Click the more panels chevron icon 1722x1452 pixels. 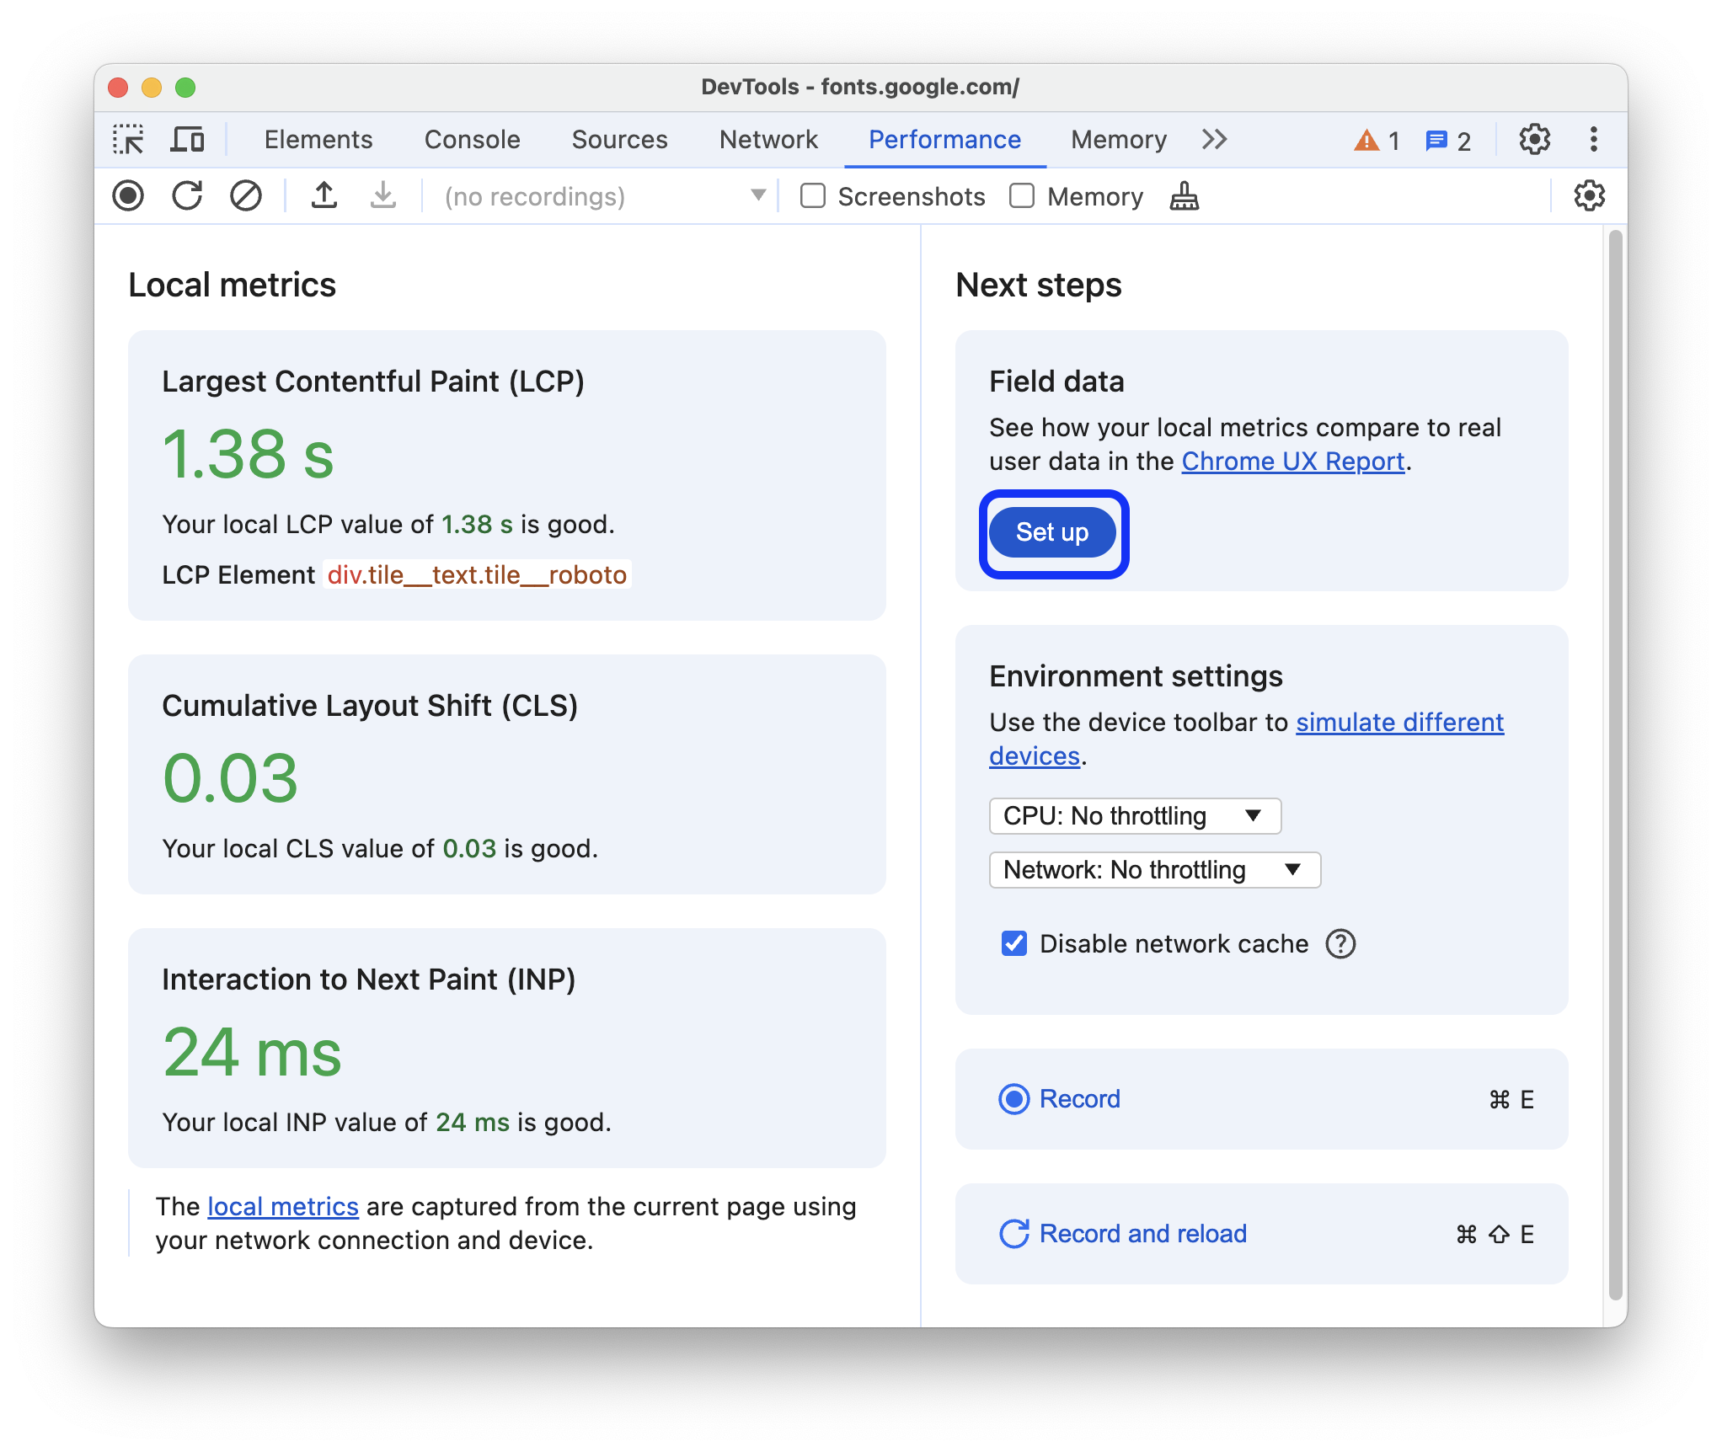1215,138
